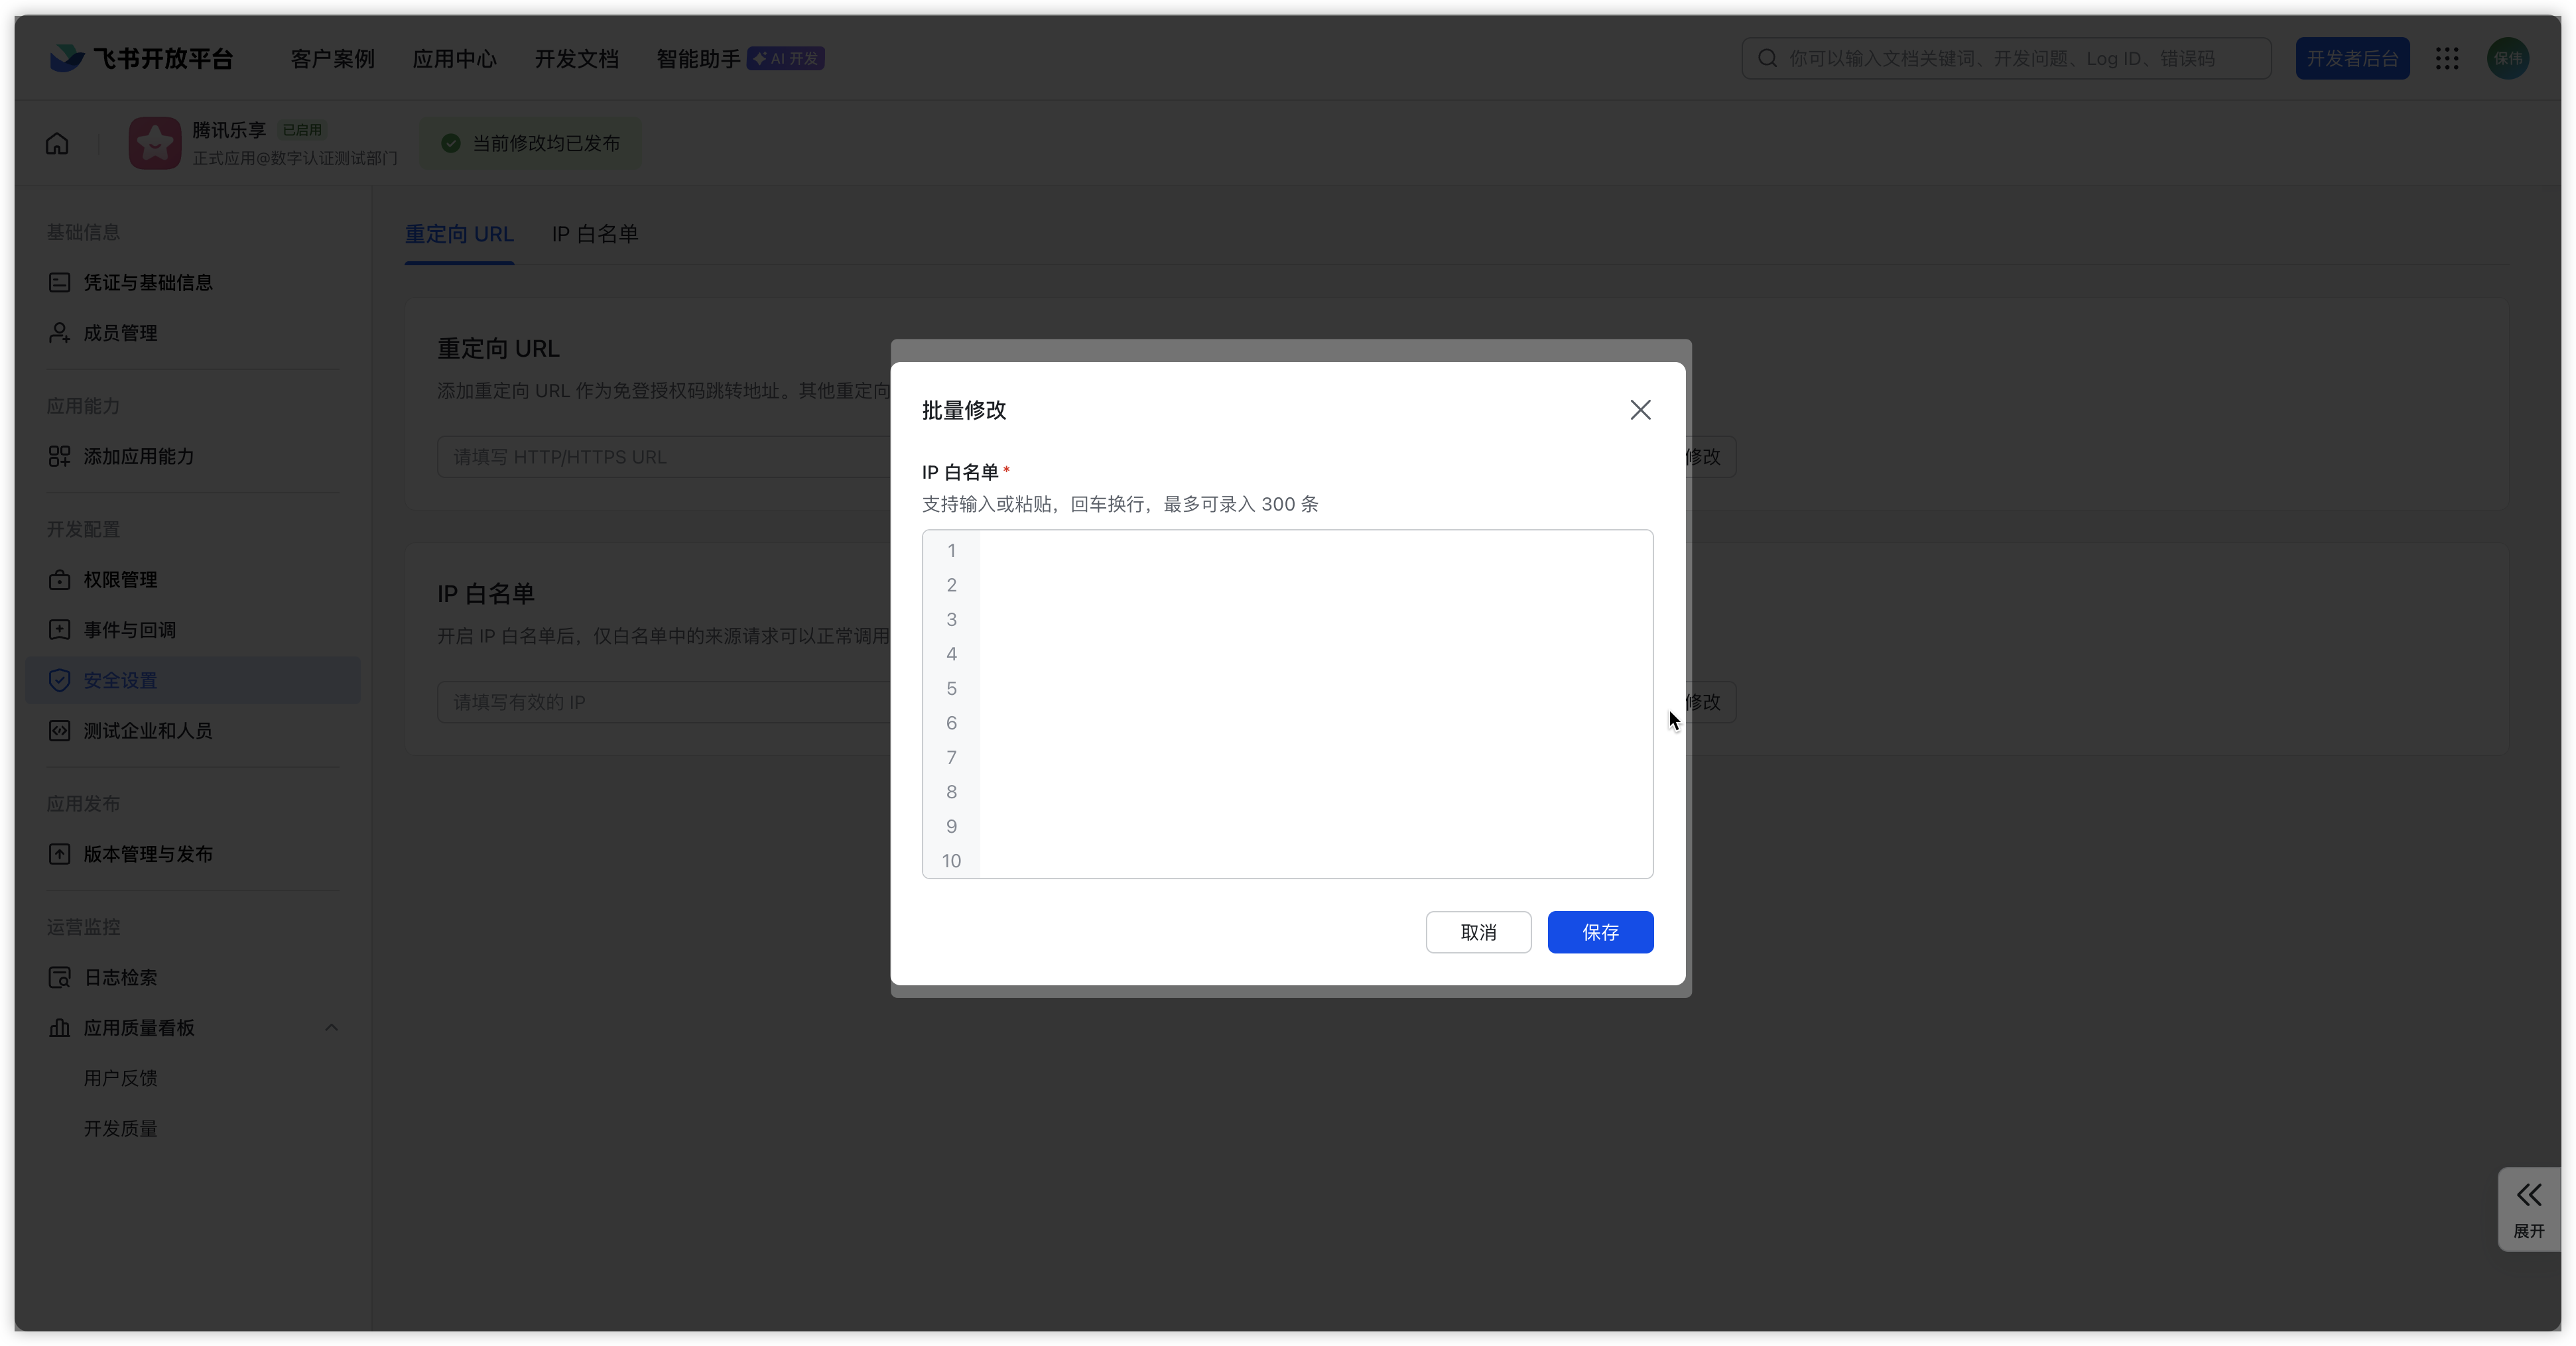The height and width of the screenshot is (1346, 2576).
Task: Close the 批量修改 dialog with X
Action: (x=1640, y=410)
